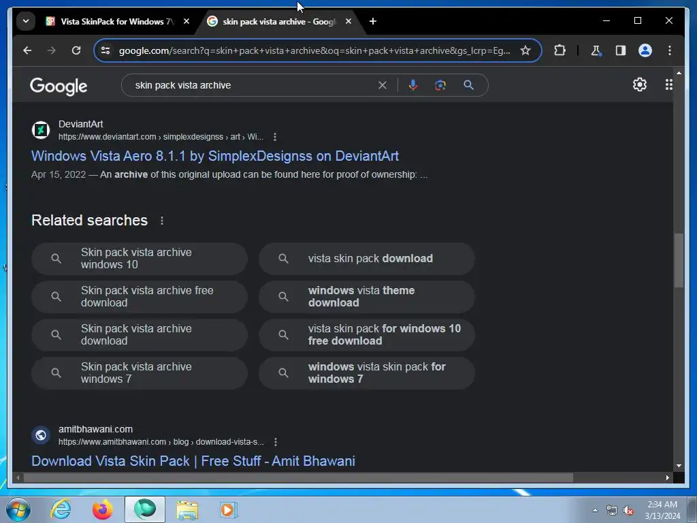The image size is (697, 523).
Task: Open the tab search dropdown arrow
Action: point(26,21)
